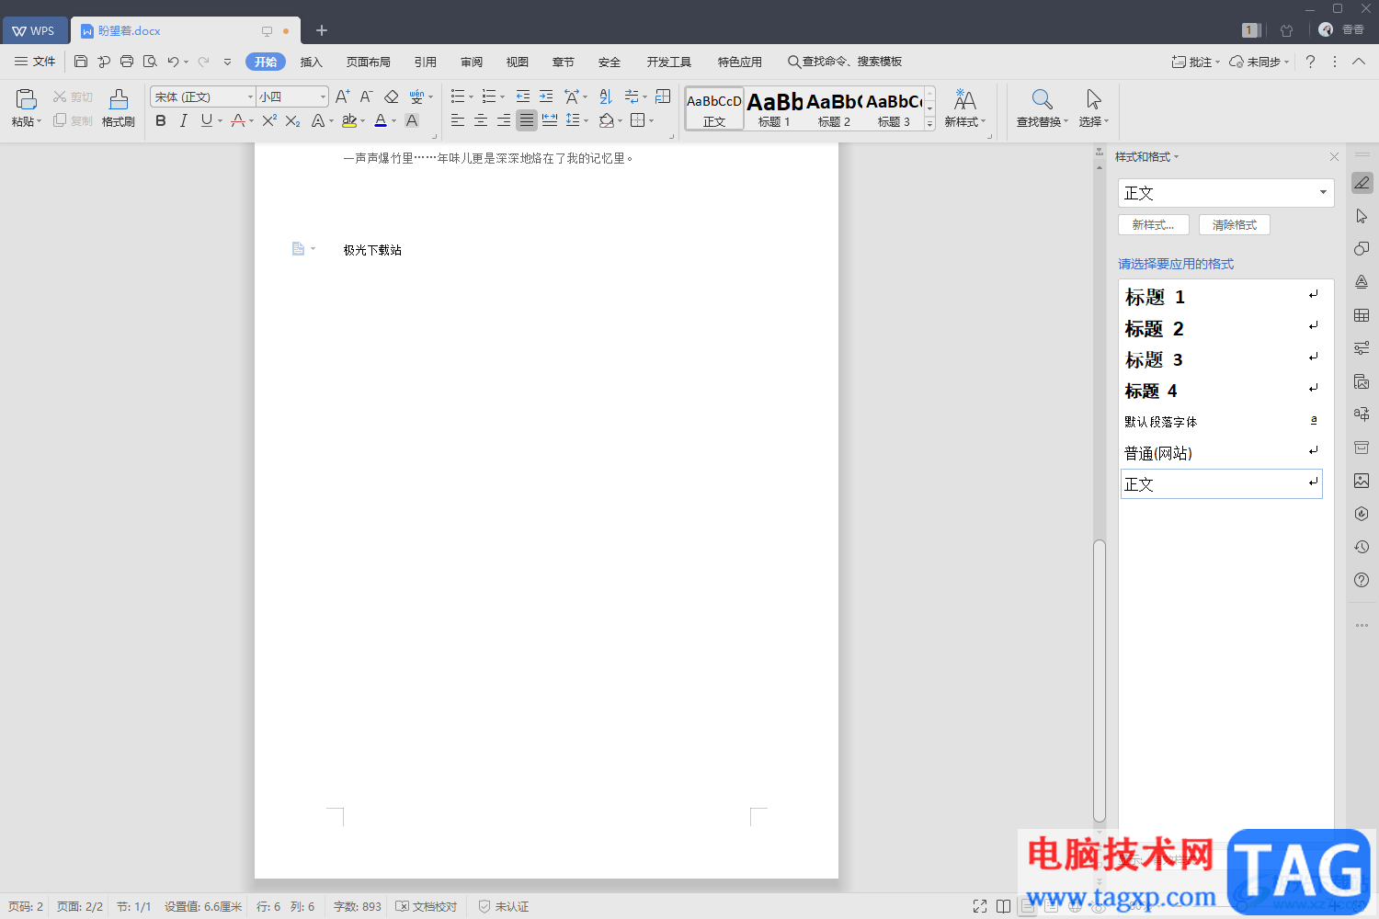Toggle strikethrough formatting
Image resolution: width=1379 pixels, height=919 pixels.
238,120
